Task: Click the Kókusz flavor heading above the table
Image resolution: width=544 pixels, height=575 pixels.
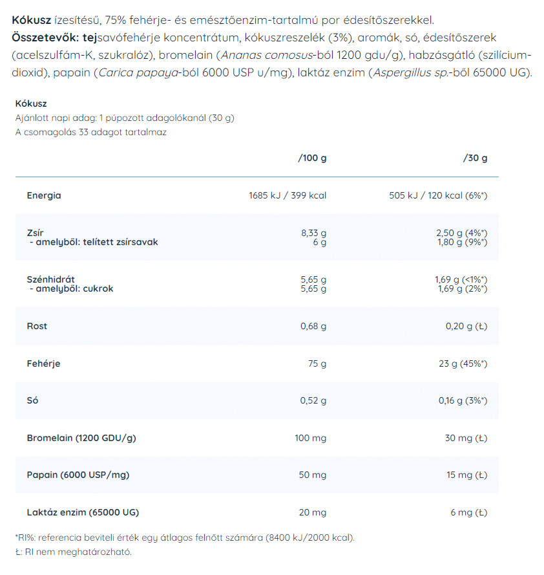Action: point(31,103)
